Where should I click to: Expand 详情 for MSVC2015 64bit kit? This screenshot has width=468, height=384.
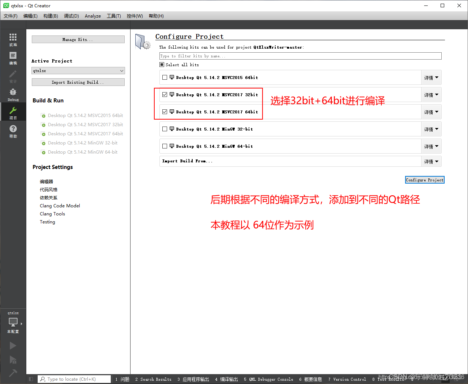(x=431, y=77)
